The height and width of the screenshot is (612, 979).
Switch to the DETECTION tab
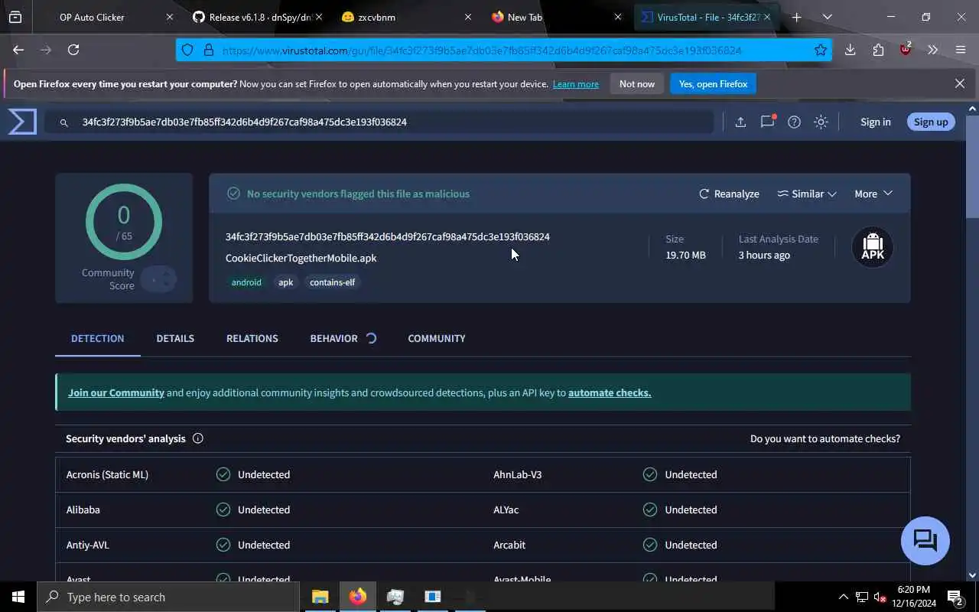(97, 338)
